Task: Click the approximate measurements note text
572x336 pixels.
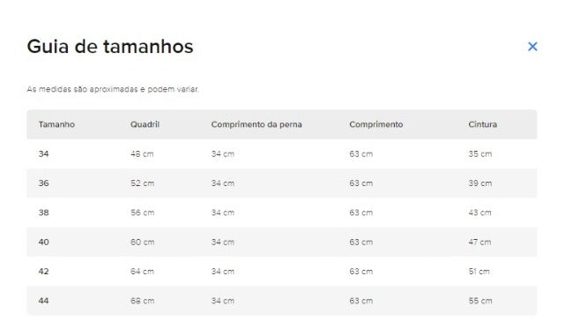Action: pyautogui.click(x=113, y=89)
